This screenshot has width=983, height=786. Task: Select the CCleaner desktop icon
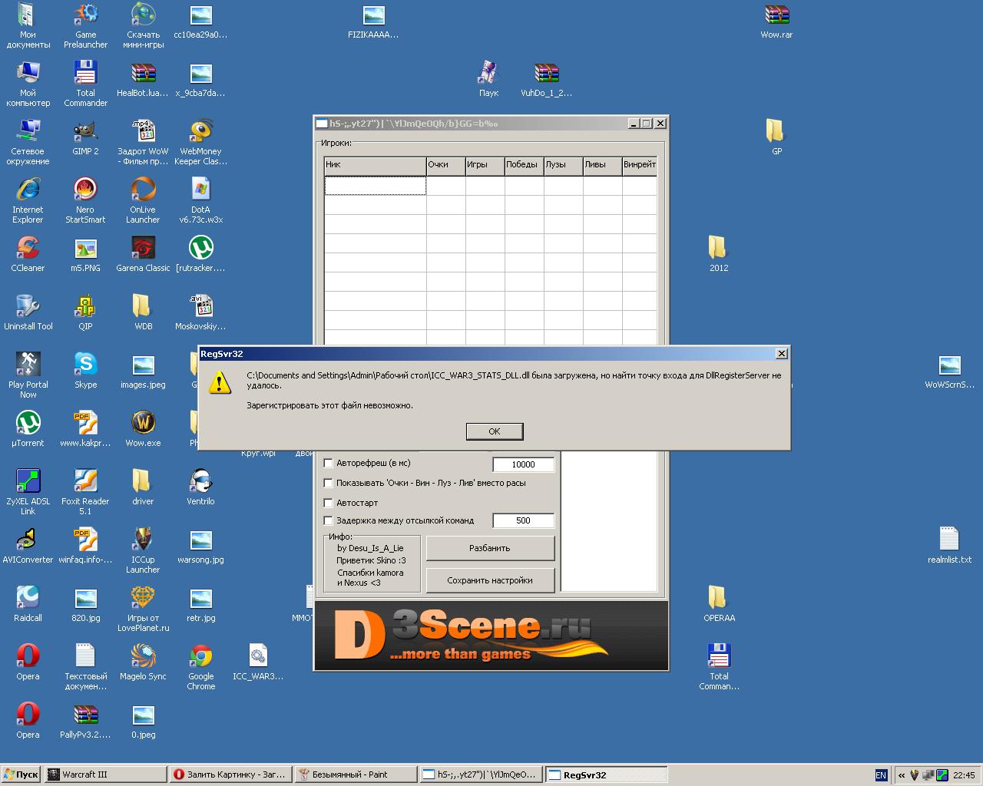(28, 255)
